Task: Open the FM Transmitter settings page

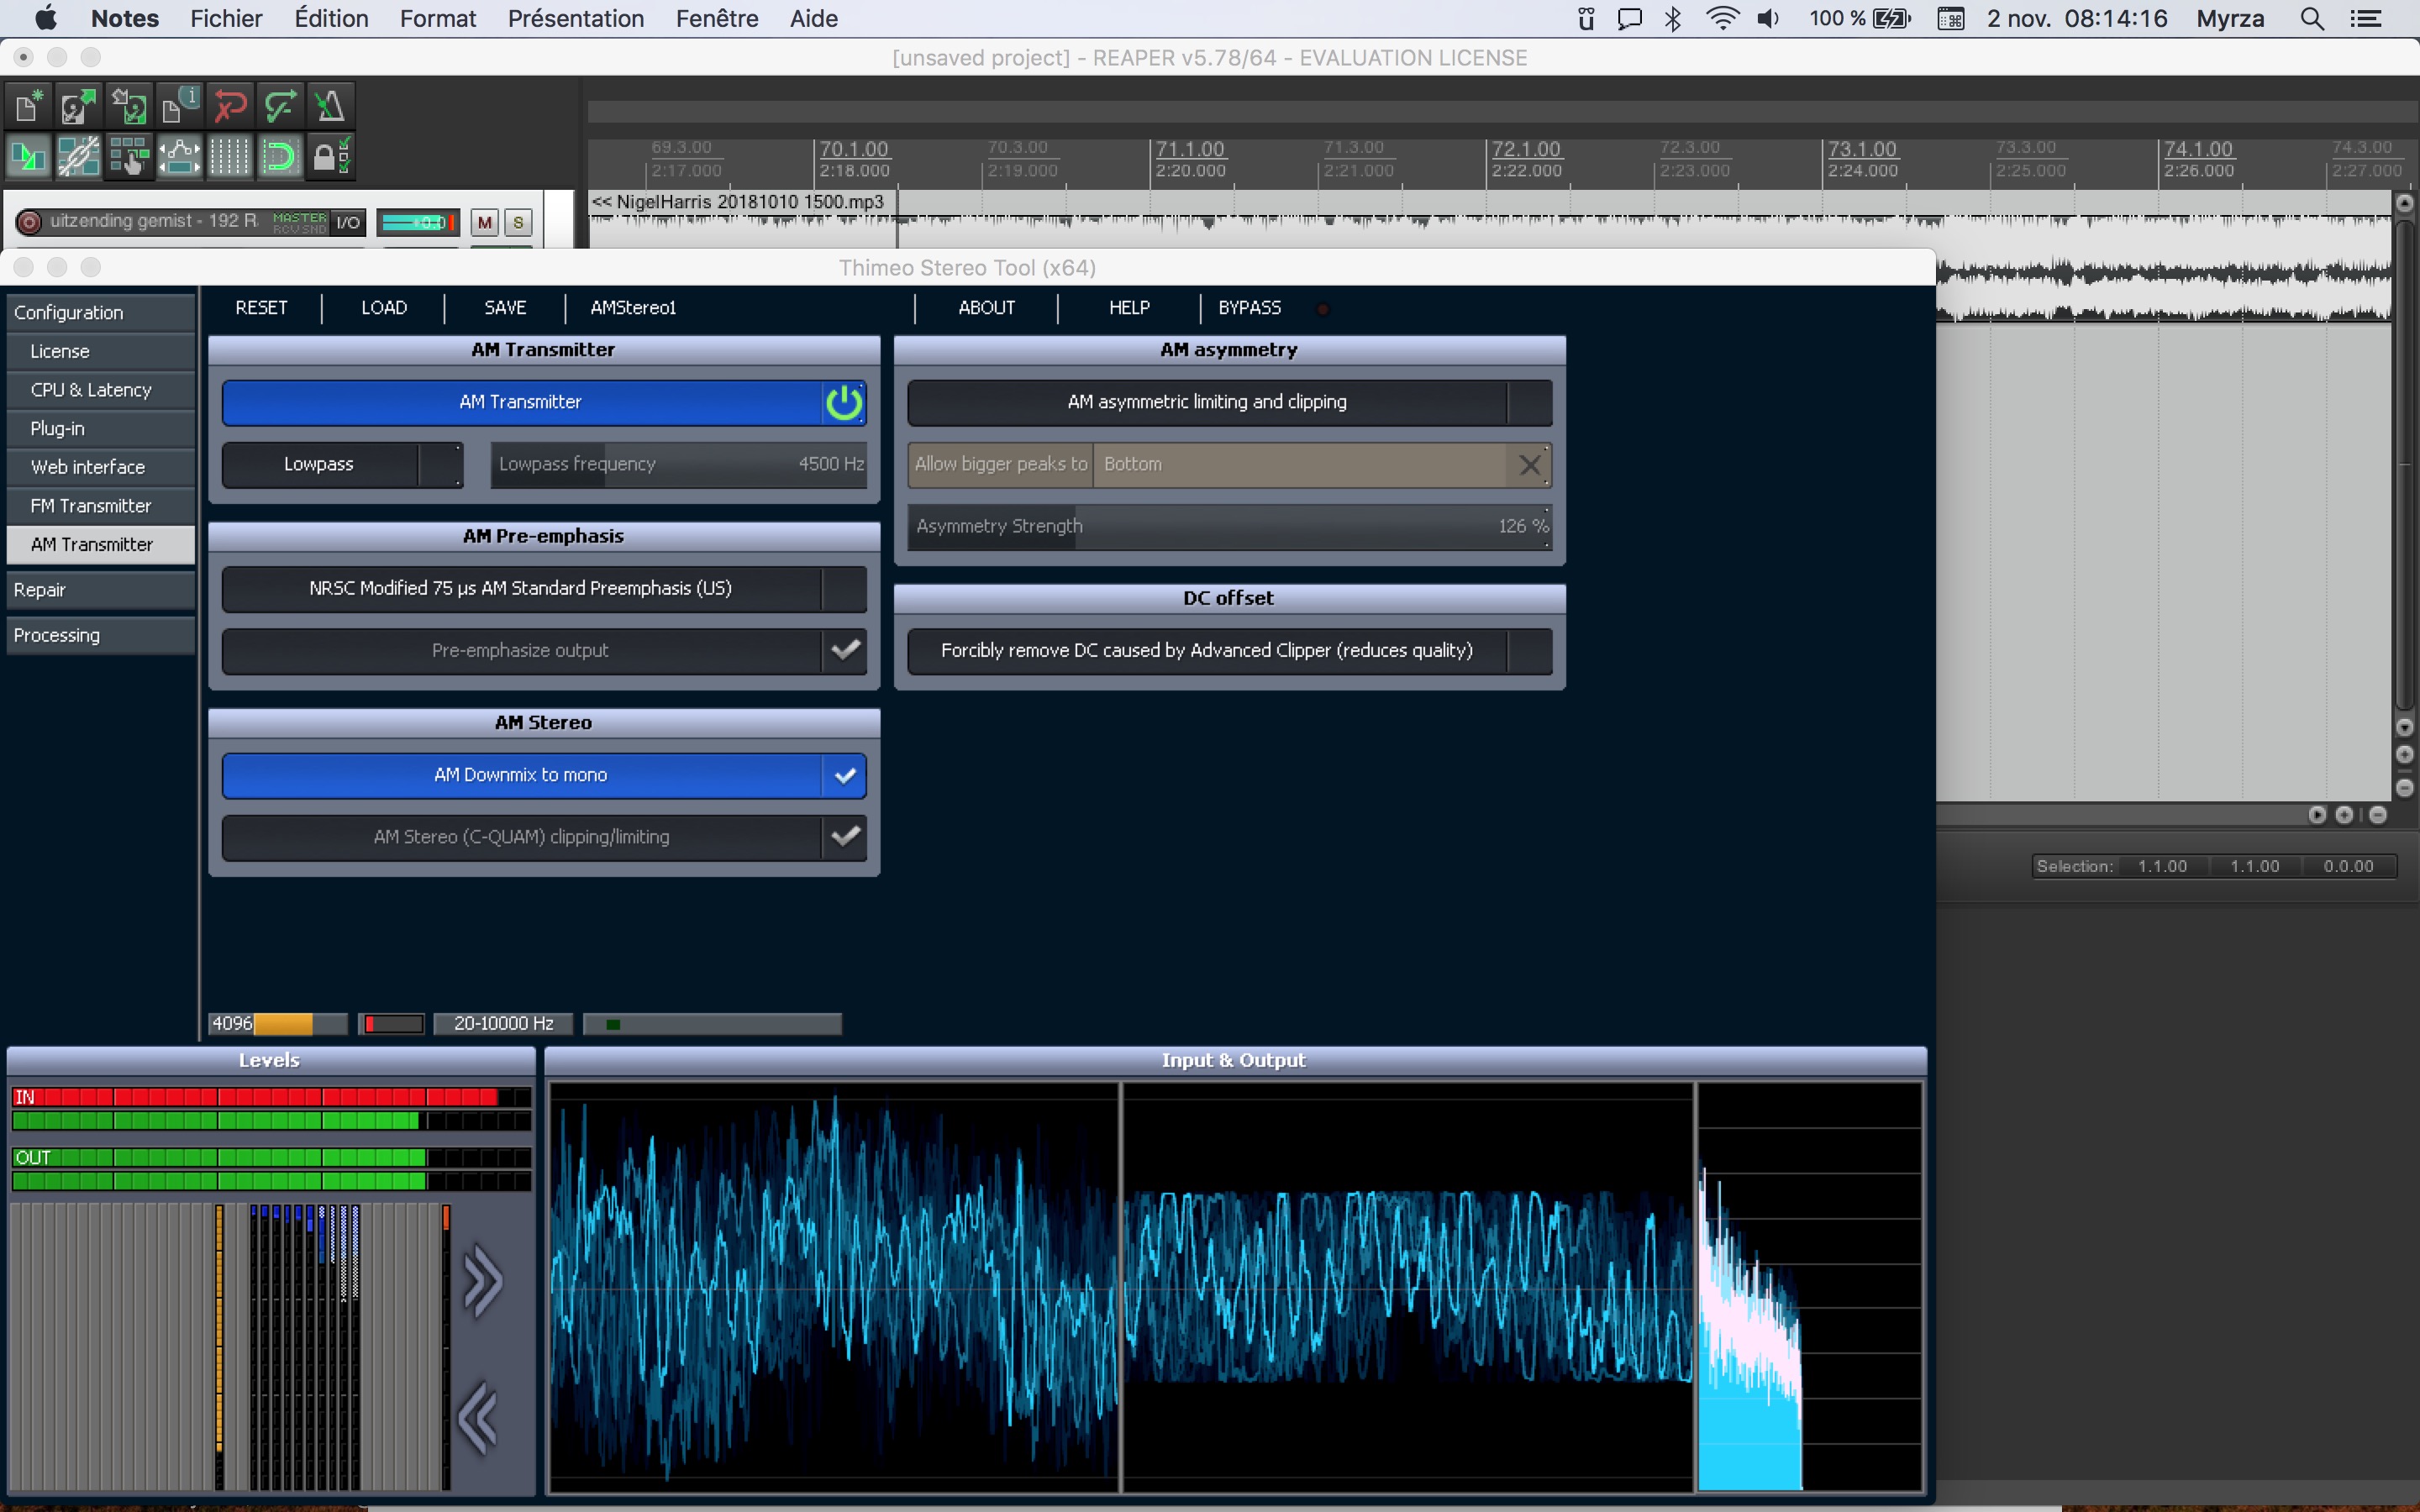Action: [x=100, y=506]
